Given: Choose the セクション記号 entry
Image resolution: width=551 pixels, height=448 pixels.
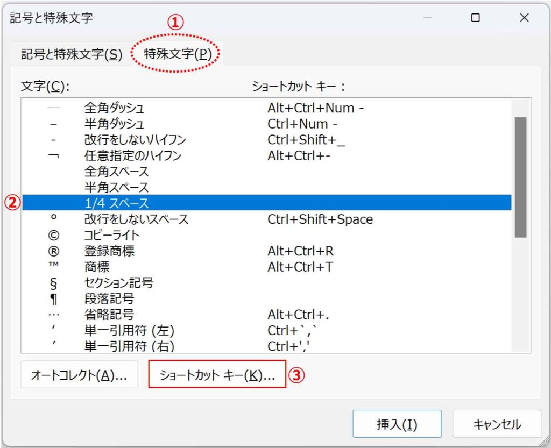Looking at the screenshot, I should (267, 283).
